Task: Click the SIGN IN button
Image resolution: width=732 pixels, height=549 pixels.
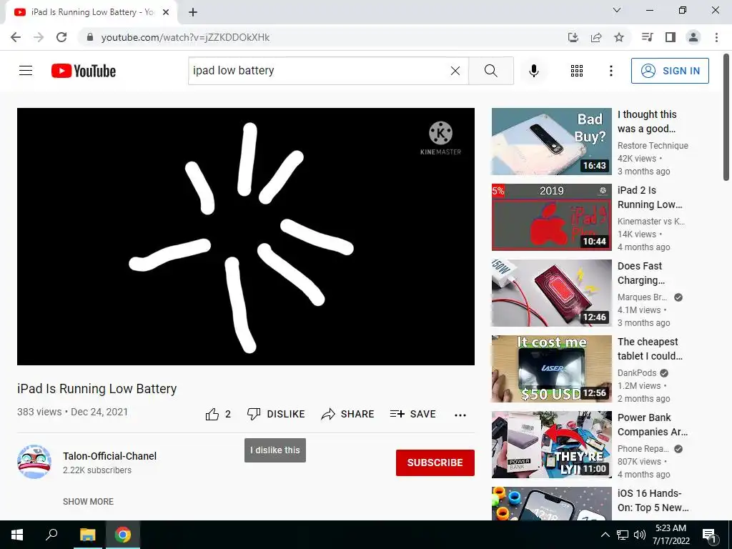Action: 670,71
